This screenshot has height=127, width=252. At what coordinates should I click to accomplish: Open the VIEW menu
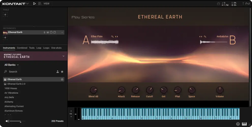point(47,4)
